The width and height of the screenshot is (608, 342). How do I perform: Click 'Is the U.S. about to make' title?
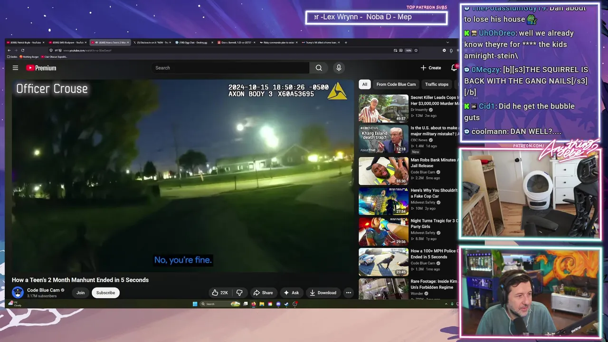[435, 131]
